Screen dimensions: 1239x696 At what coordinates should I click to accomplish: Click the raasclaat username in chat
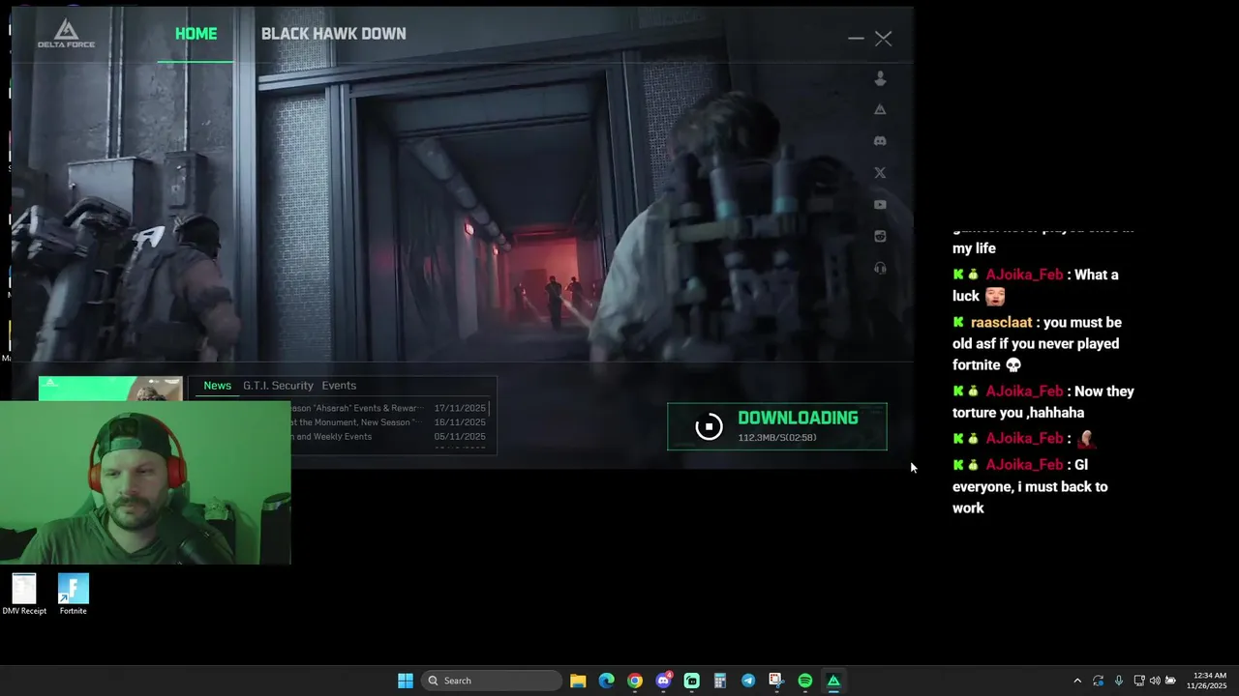point(1001,323)
